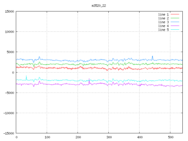Select the "line 1" legend label
Image resolution: width=188 pixels, height=141 pixels.
163,14
